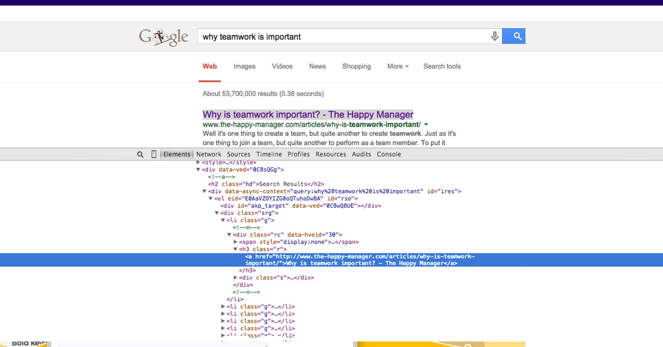
Task: Switch to Shopping results tab
Action: (x=356, y=66)
